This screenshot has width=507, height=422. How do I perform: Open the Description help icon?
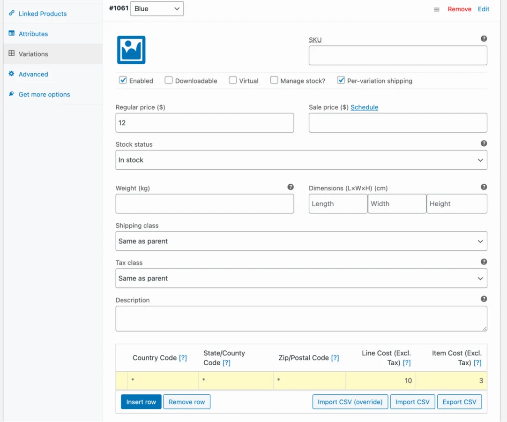tap(484, 299)
